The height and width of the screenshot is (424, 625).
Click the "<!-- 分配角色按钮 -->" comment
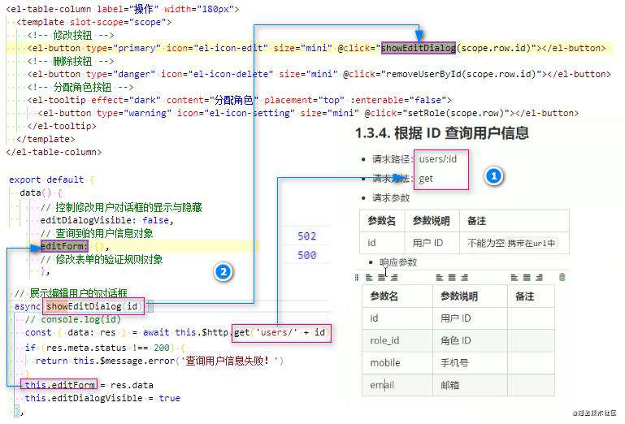80,87
